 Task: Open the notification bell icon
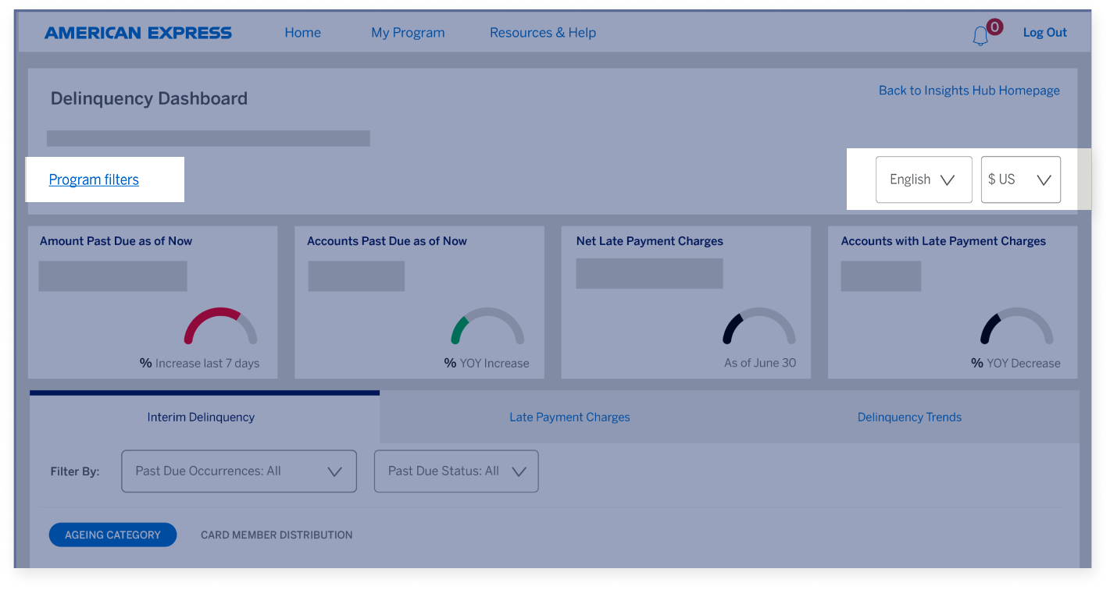click(x=982, y=34)
